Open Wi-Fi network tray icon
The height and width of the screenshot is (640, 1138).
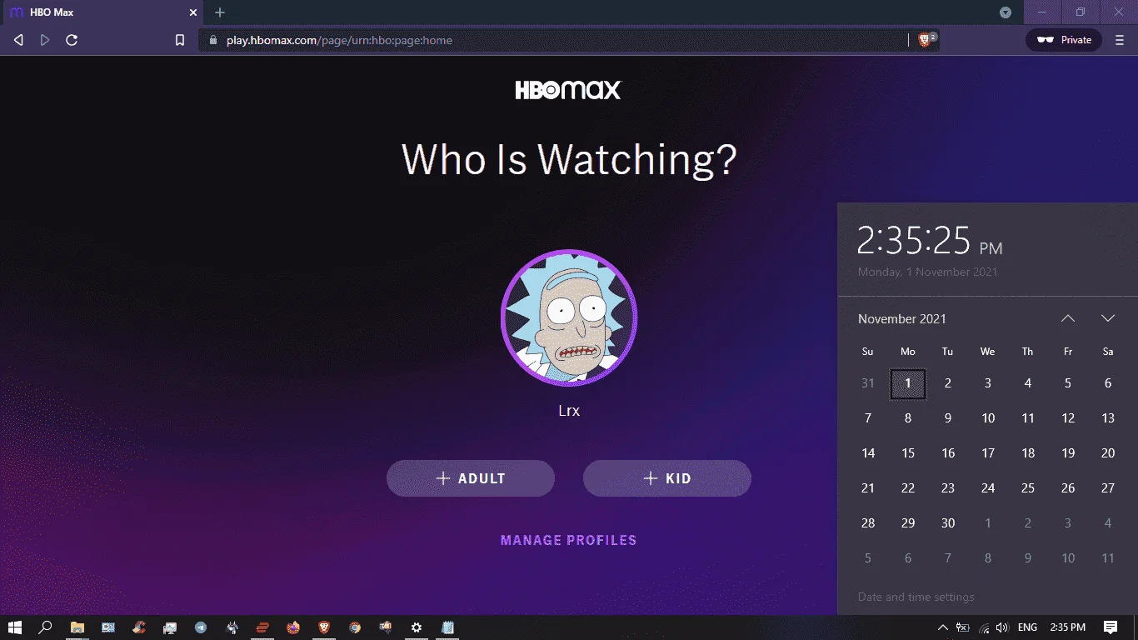pyautogui.click(x=984, y=627)
